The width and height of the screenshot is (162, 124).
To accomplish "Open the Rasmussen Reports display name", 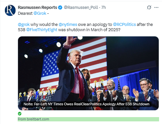I will click(x=37, y=8).
